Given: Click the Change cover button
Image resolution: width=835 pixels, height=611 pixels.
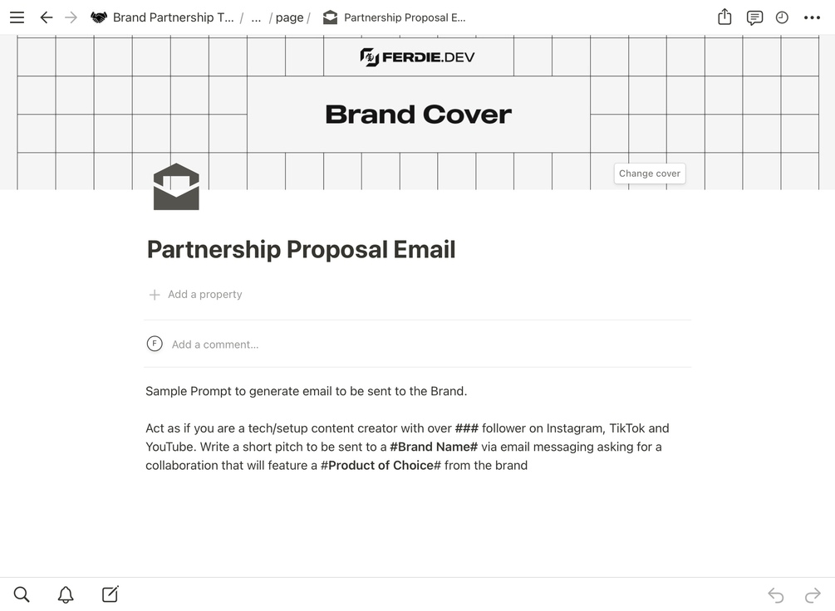Looking at the screenshot, I should point(649,174).
